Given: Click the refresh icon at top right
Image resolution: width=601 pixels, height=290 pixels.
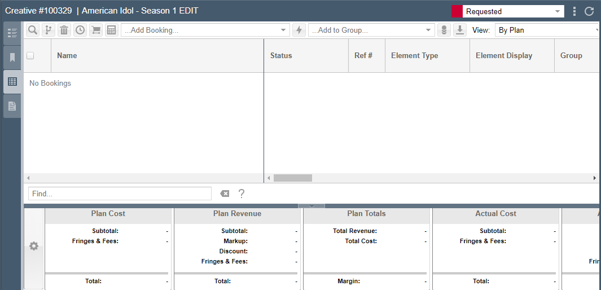Looking at the screenshot, I should pyautogui.click(x=589, y=11).
